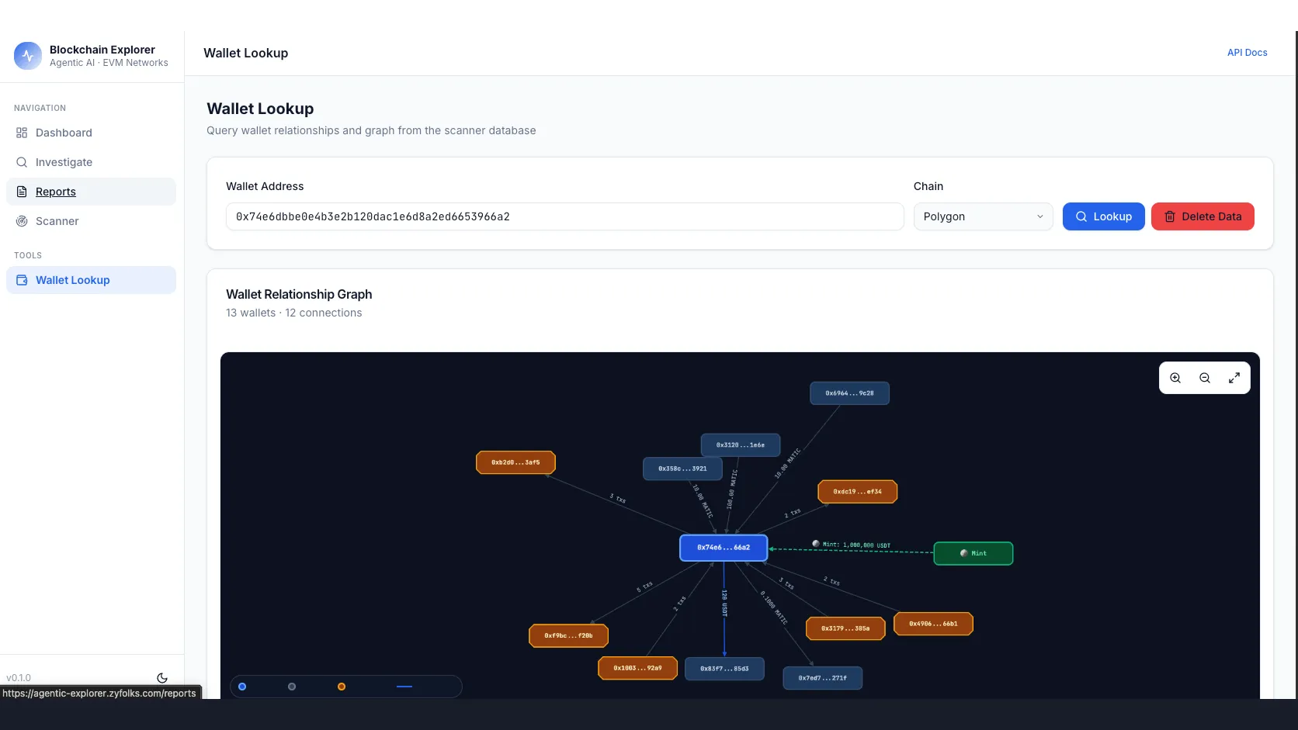This screenshot has width=1298, height=730.
Task: Select orange node 0x4906...66b1
Action: coord(933,624)
